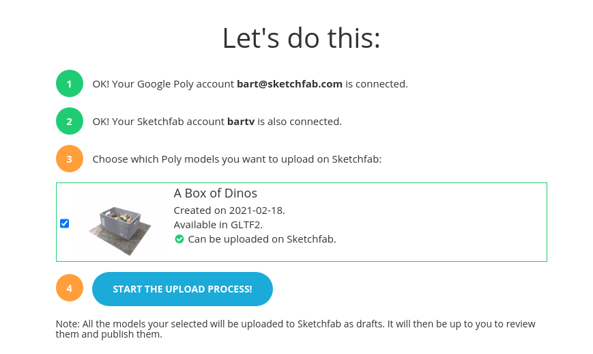Image resolution: width=593 pixels, height=354 pixels.
Task: Select the A Box of Dinos title
Action: coord(215,193)
